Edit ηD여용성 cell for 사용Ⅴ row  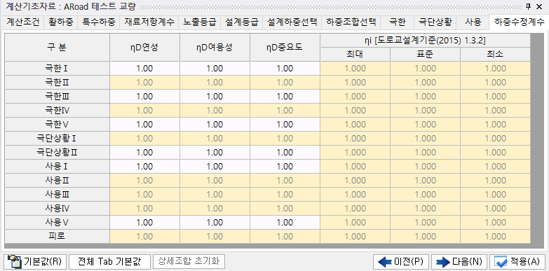point(215,223)
